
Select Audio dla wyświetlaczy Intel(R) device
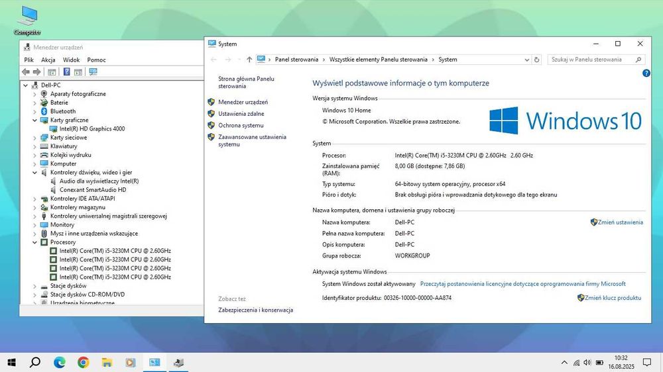coord(99,181)
